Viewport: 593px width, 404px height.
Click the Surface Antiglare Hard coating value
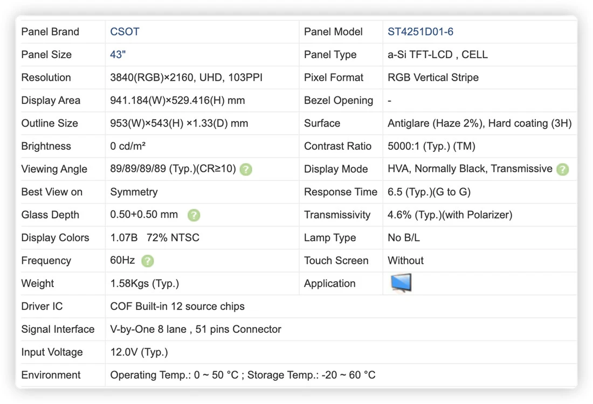coord(480,123)
